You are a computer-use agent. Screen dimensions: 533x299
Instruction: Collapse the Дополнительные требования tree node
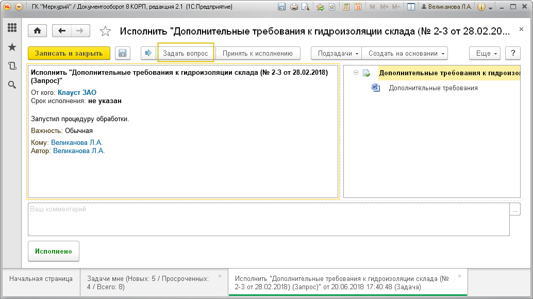point(356,72)
